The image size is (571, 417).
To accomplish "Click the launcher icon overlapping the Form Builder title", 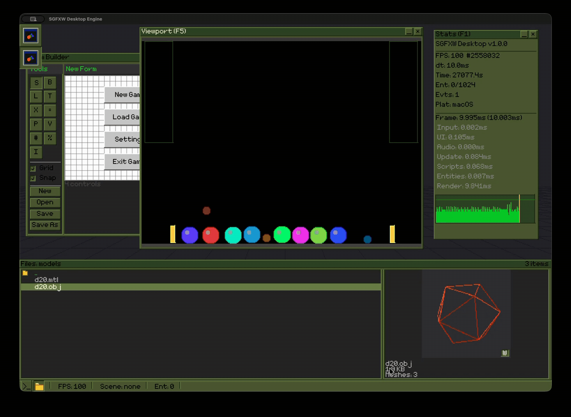I will (31, 58).
